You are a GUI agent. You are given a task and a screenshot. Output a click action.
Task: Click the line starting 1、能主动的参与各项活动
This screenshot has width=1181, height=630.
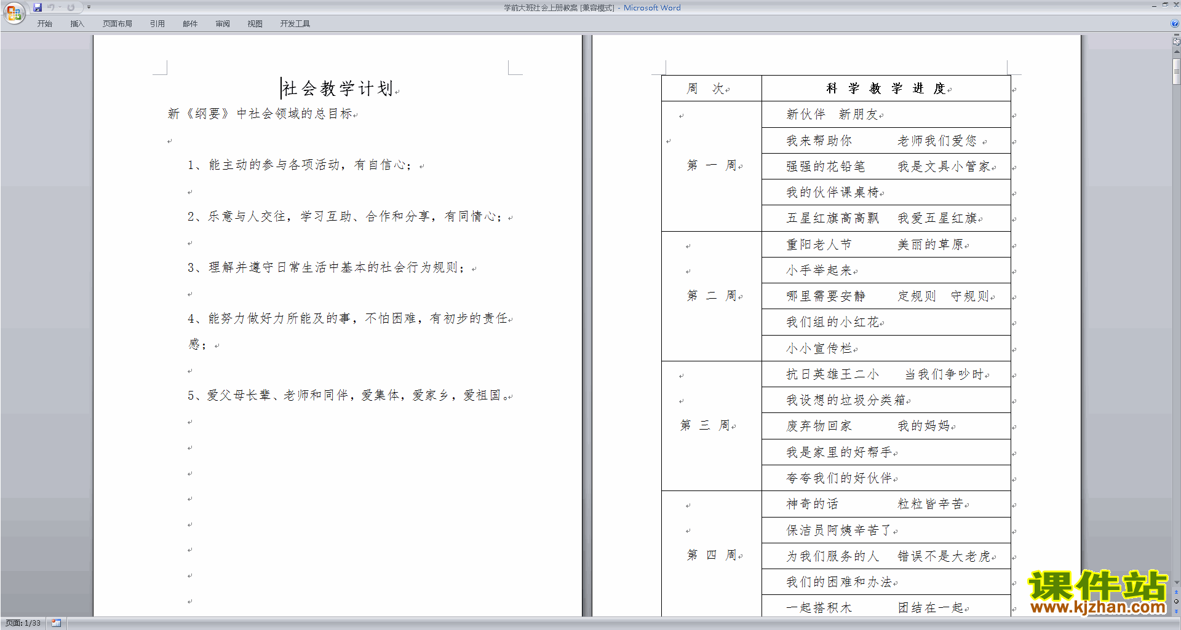tap(300, 165)
